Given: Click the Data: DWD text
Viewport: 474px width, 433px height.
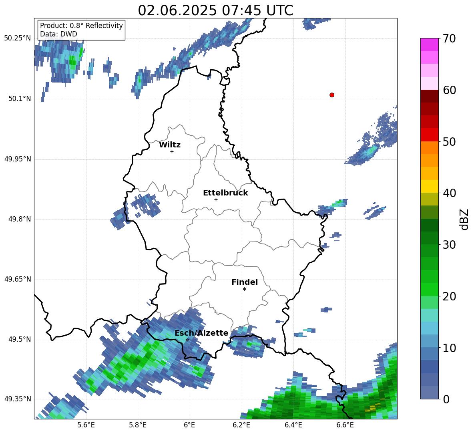Looking at the screenshot, I should click(58, 34).
